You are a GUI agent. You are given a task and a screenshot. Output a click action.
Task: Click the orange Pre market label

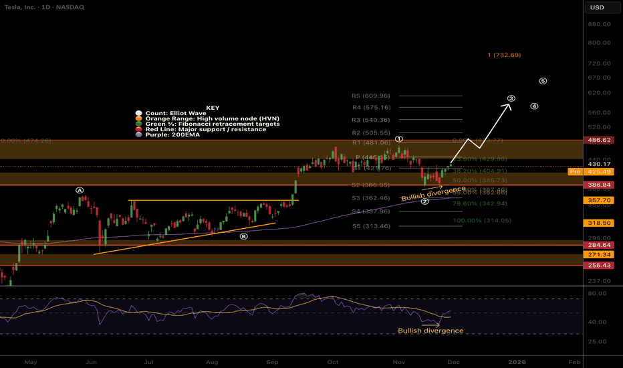574,172
